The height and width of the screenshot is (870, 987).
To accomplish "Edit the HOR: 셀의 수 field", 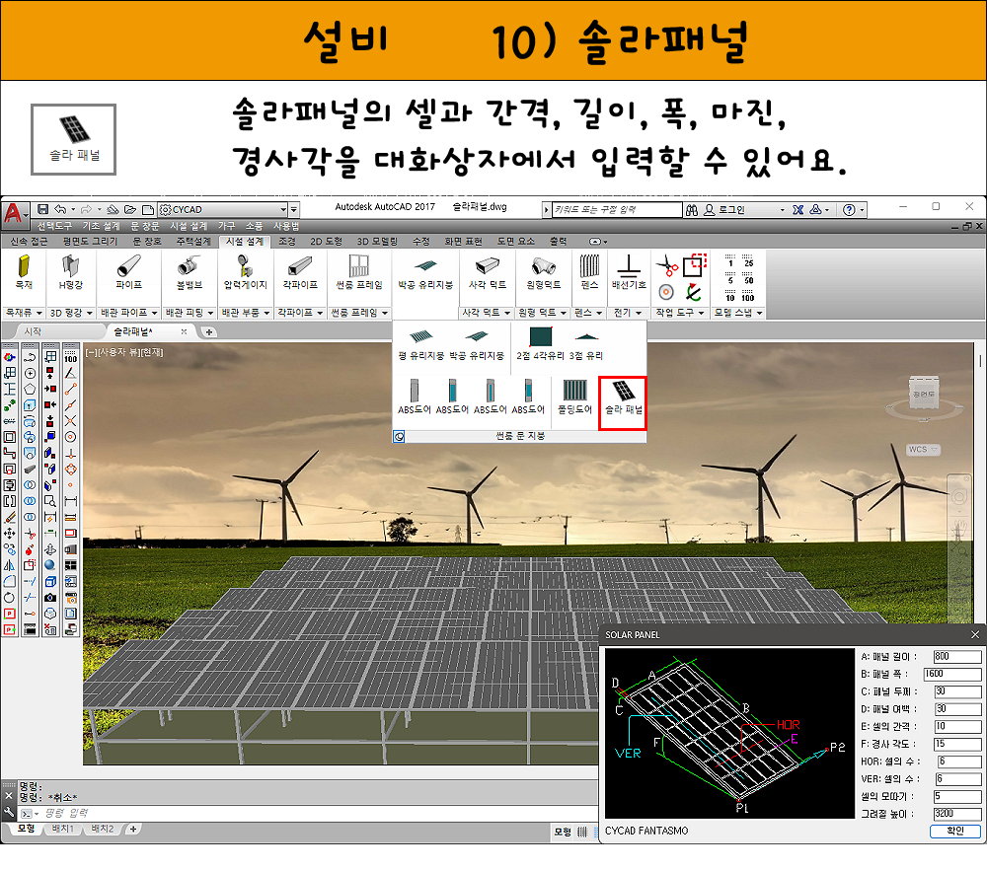I will 959,761.
